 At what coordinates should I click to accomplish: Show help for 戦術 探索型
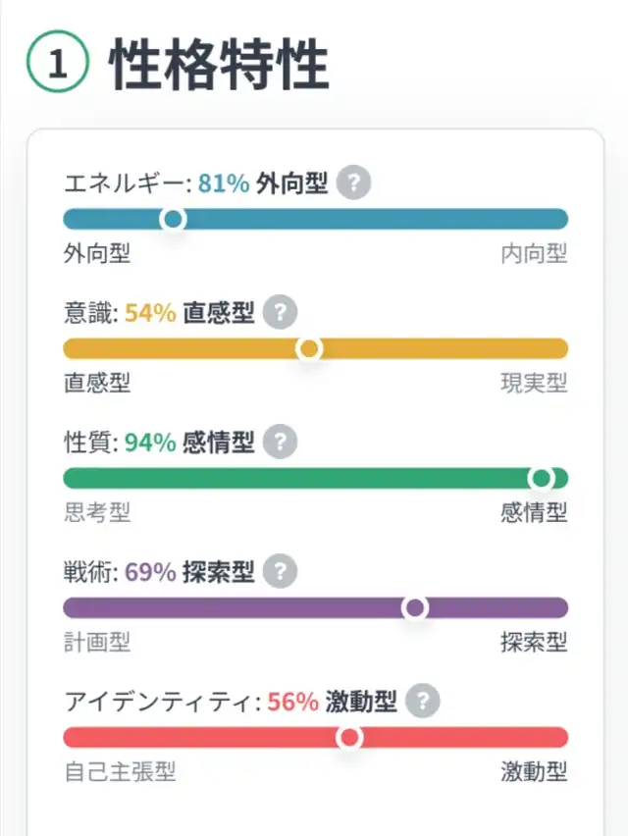[281, 572]
